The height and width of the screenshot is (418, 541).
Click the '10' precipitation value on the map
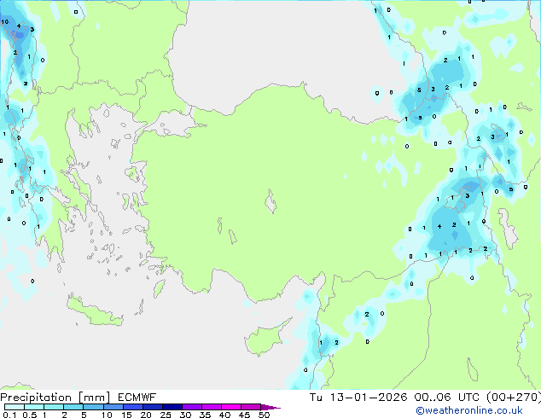[x=5, y=21]
